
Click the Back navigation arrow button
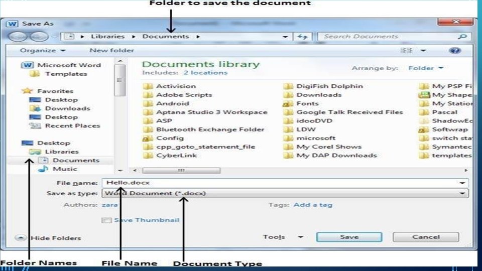pyautogui.click(x=18, y=37)
